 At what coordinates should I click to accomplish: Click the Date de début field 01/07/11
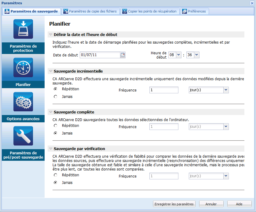pos(100,55)
